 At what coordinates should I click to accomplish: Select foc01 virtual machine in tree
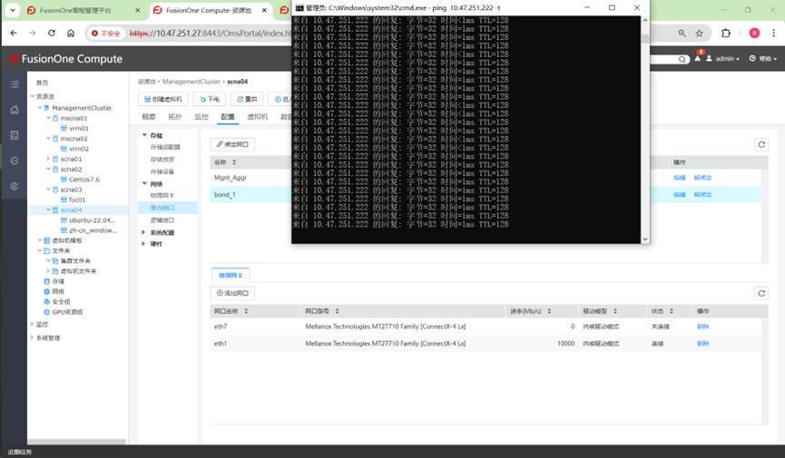[x=74, y=200]
